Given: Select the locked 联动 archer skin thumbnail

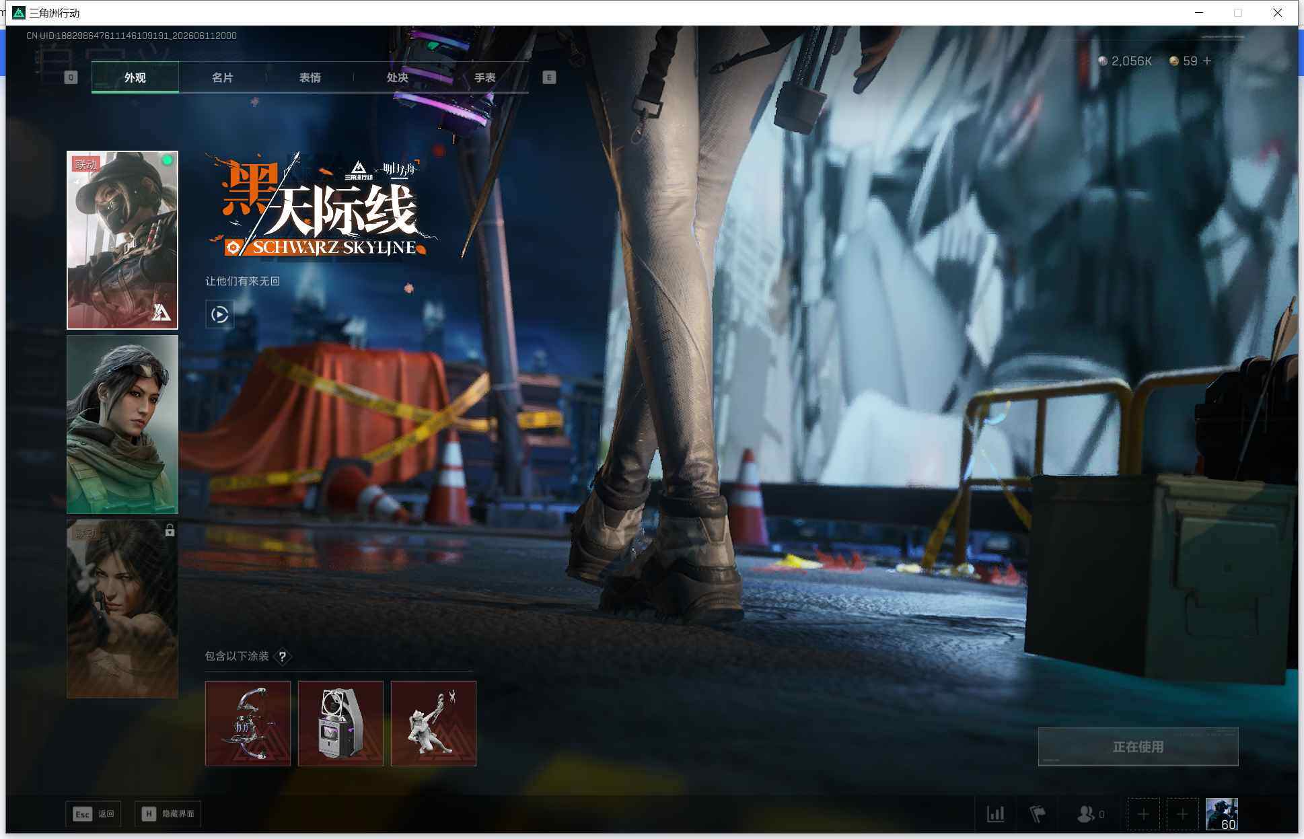Looking at the screenshot, I should click(122, 609).
